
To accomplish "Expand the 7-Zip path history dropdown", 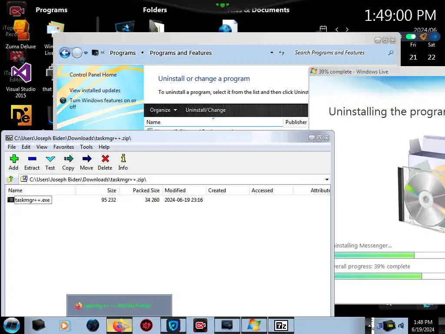I will tap(327, 180).
